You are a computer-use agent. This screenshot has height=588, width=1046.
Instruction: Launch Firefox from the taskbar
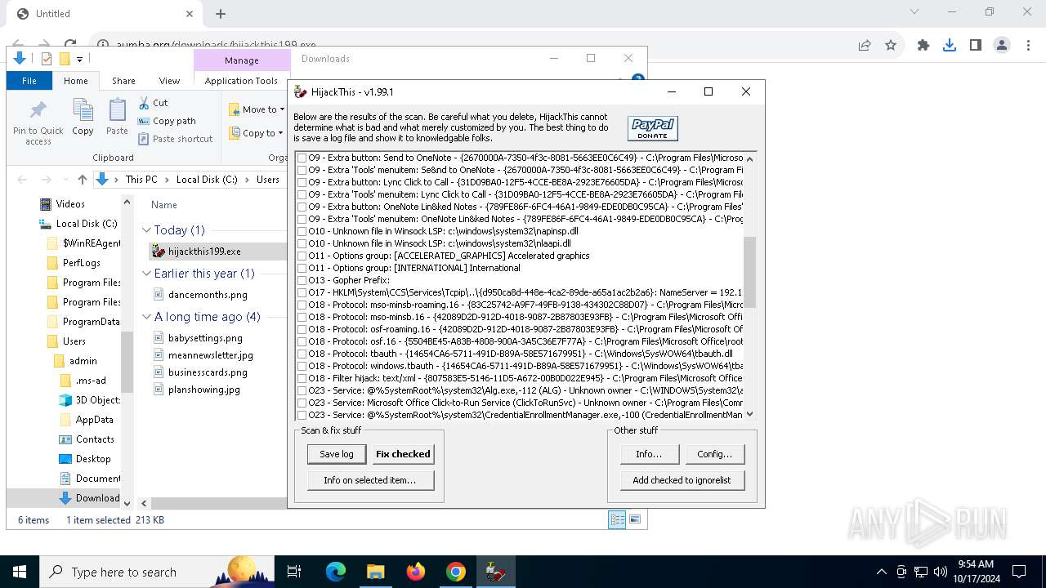(416, 572)
